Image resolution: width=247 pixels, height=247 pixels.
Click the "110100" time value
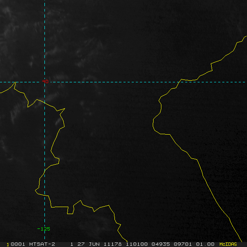pyautogui.click(x=137, y=244)
